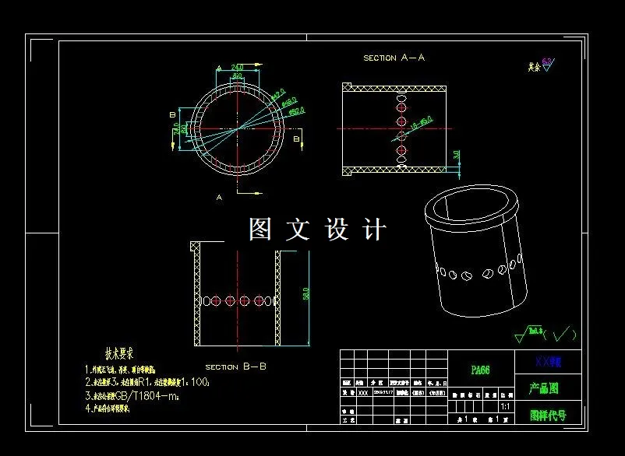Click the section letter "B" right of the circle
Image resolution: width=625 pixels, height=456 pixels.
pyautogui.click(x=296, y=139)
